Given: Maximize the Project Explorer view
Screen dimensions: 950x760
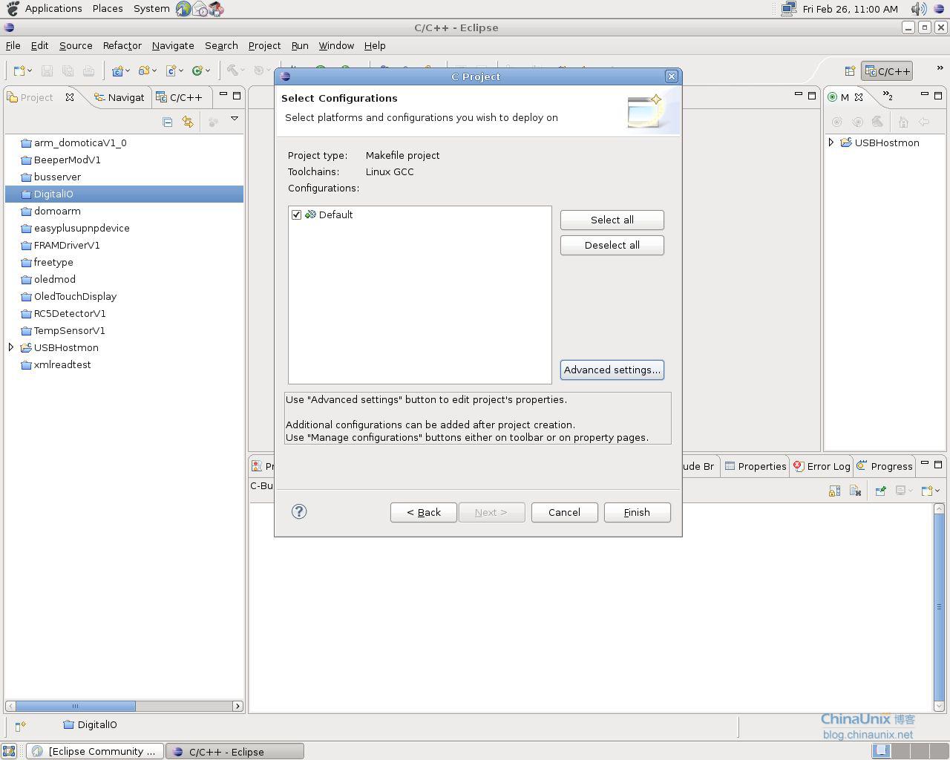Looking at the screenshot, I should (237, 95).
